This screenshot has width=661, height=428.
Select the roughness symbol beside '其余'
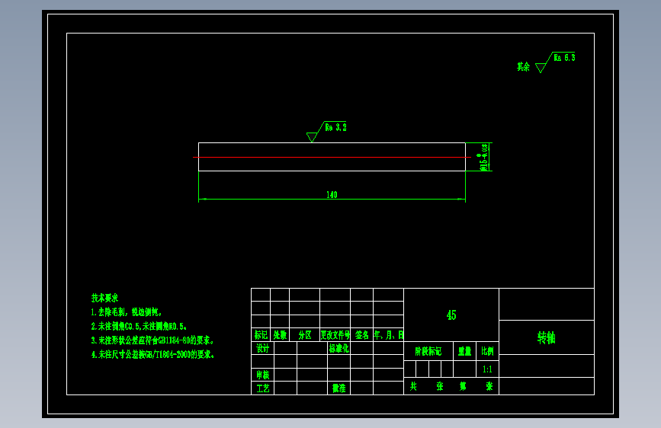(544, 62)
